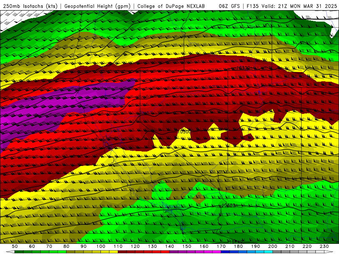Click the 180 value on the color scale
Viewport: 339px width, 254px height.
click(238, 246)
